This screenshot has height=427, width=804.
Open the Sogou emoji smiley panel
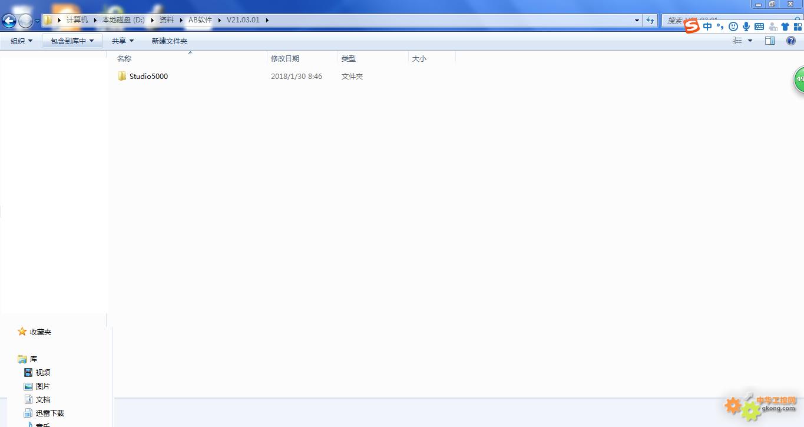coord(733,27)
